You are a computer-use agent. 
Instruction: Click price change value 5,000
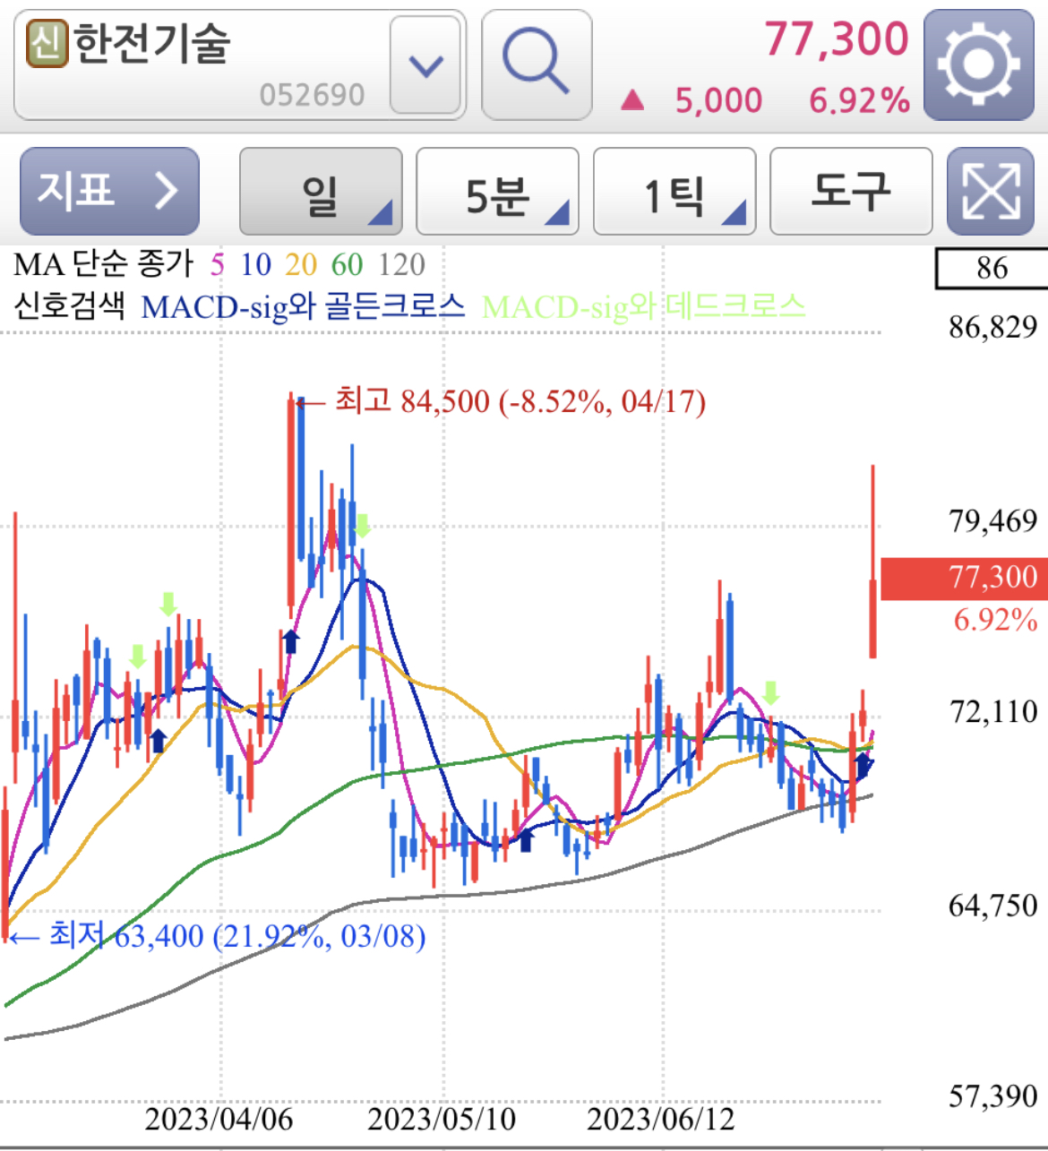coord(718,100)
